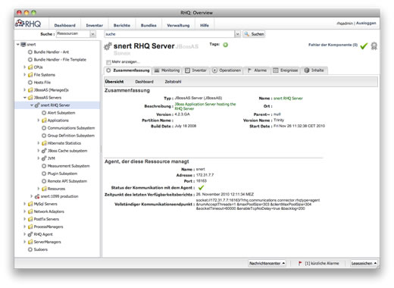Switch to the Monitoring tab

167,70
